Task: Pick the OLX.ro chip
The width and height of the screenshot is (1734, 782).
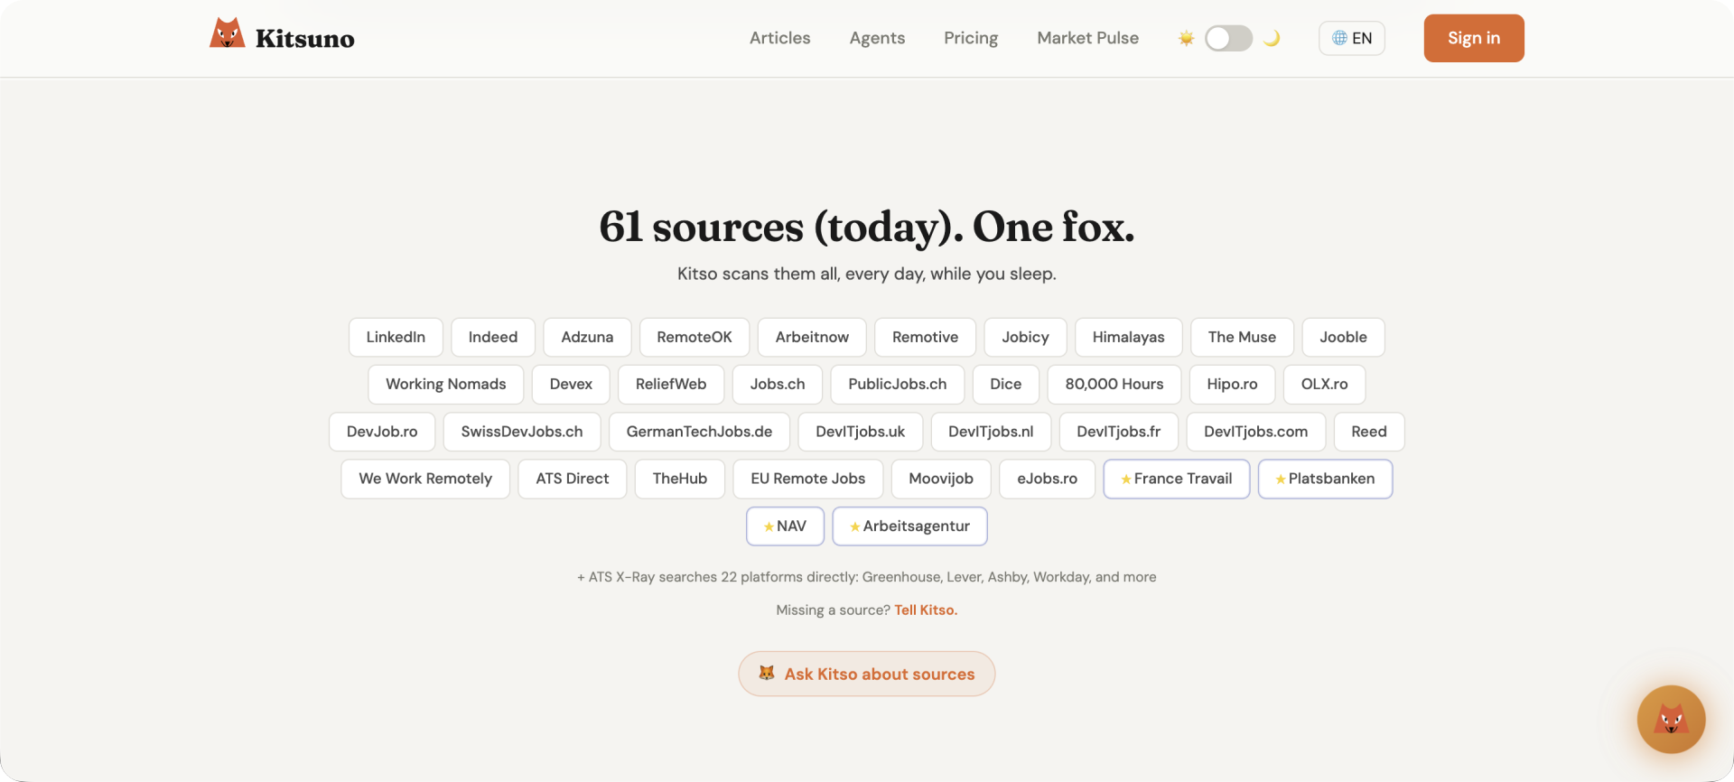Action: [1324, 385]
